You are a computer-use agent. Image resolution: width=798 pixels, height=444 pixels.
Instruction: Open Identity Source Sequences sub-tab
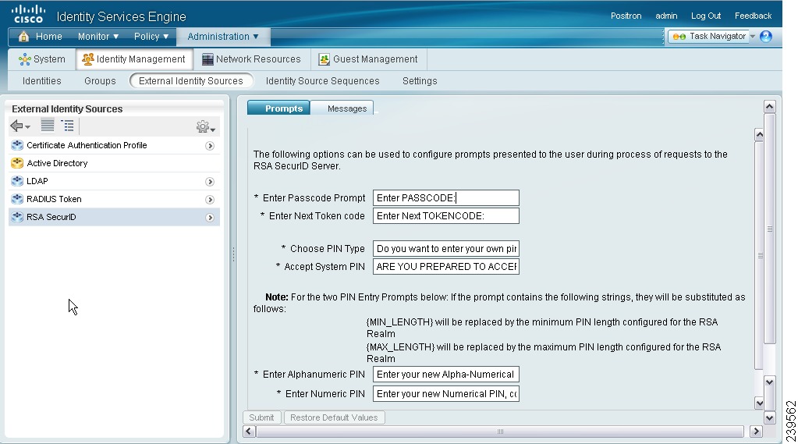[x=323, y=81]
